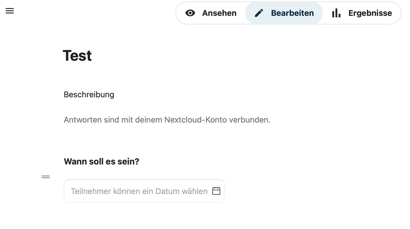This screenshot has height=229, width=410.
Task: Open navigation with the hamburger menu icon
Action: 10,11
